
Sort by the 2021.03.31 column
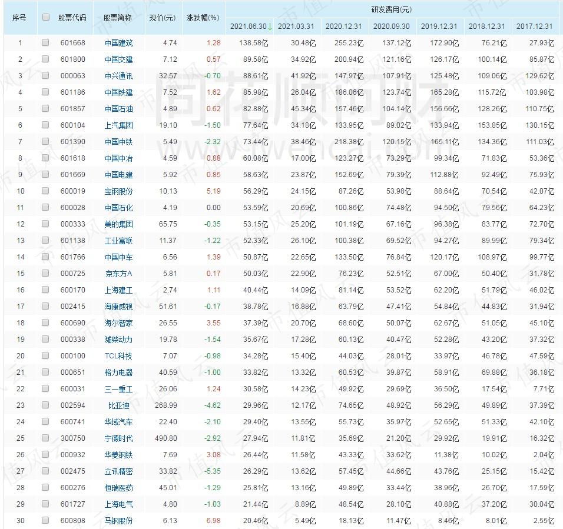(x=296, y=26)
